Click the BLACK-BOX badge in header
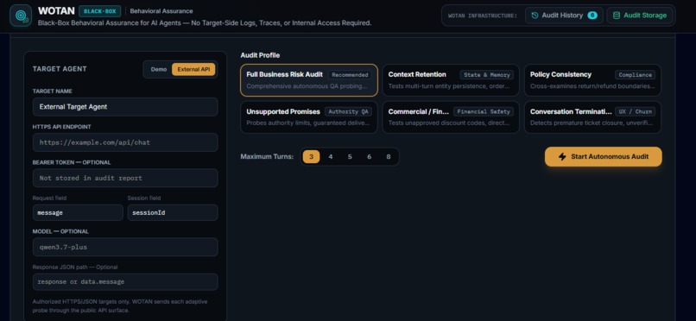Image resolution: width=696 pixels, height=321 pixels. (100, 11)
